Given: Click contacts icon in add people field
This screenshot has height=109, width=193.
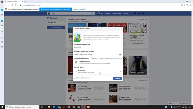Looking at the screenshot, I should (120, 54).
